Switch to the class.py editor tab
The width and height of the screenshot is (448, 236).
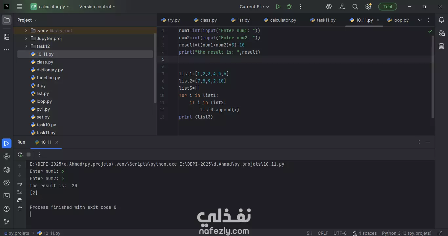tap(205, 20)
